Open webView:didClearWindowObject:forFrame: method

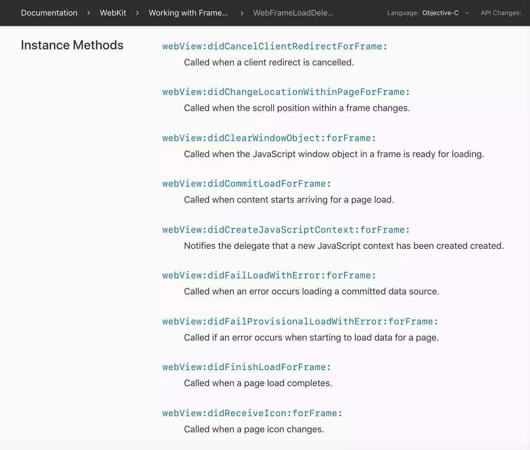coord(269,138)
